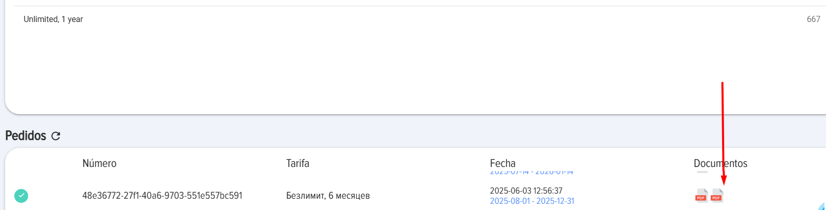The width and height of the screenshot is (826, 210).
Task: Click the Número column header
Action: coord(99,163)
